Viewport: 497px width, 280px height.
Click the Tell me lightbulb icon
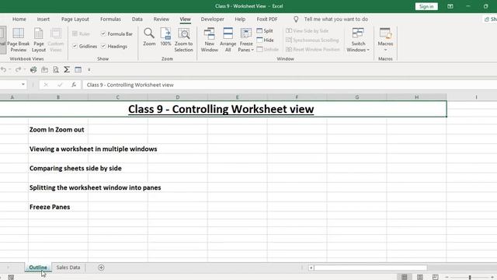(x=296, y=19)
